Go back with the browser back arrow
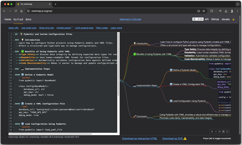This screenshot has height=145, width=242. 4,11
